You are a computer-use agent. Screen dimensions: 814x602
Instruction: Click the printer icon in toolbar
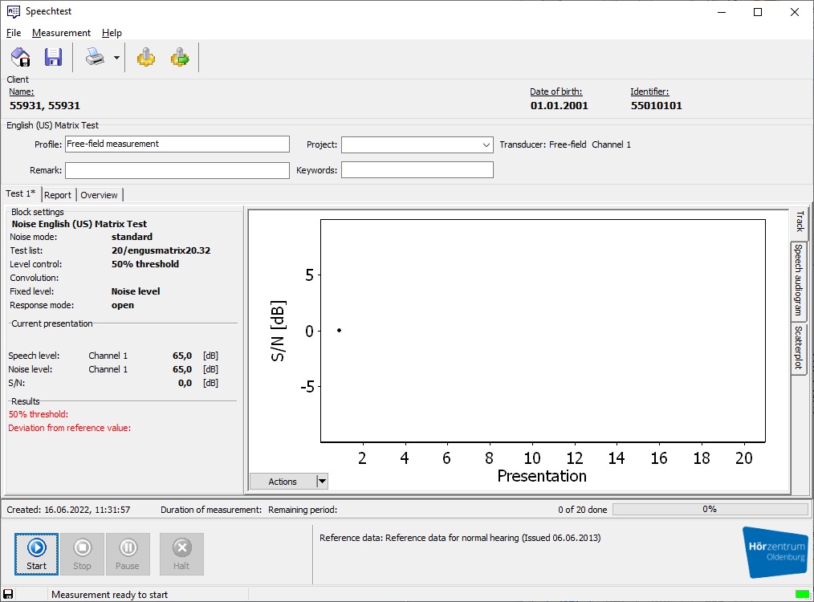click(x=95, y=58)
